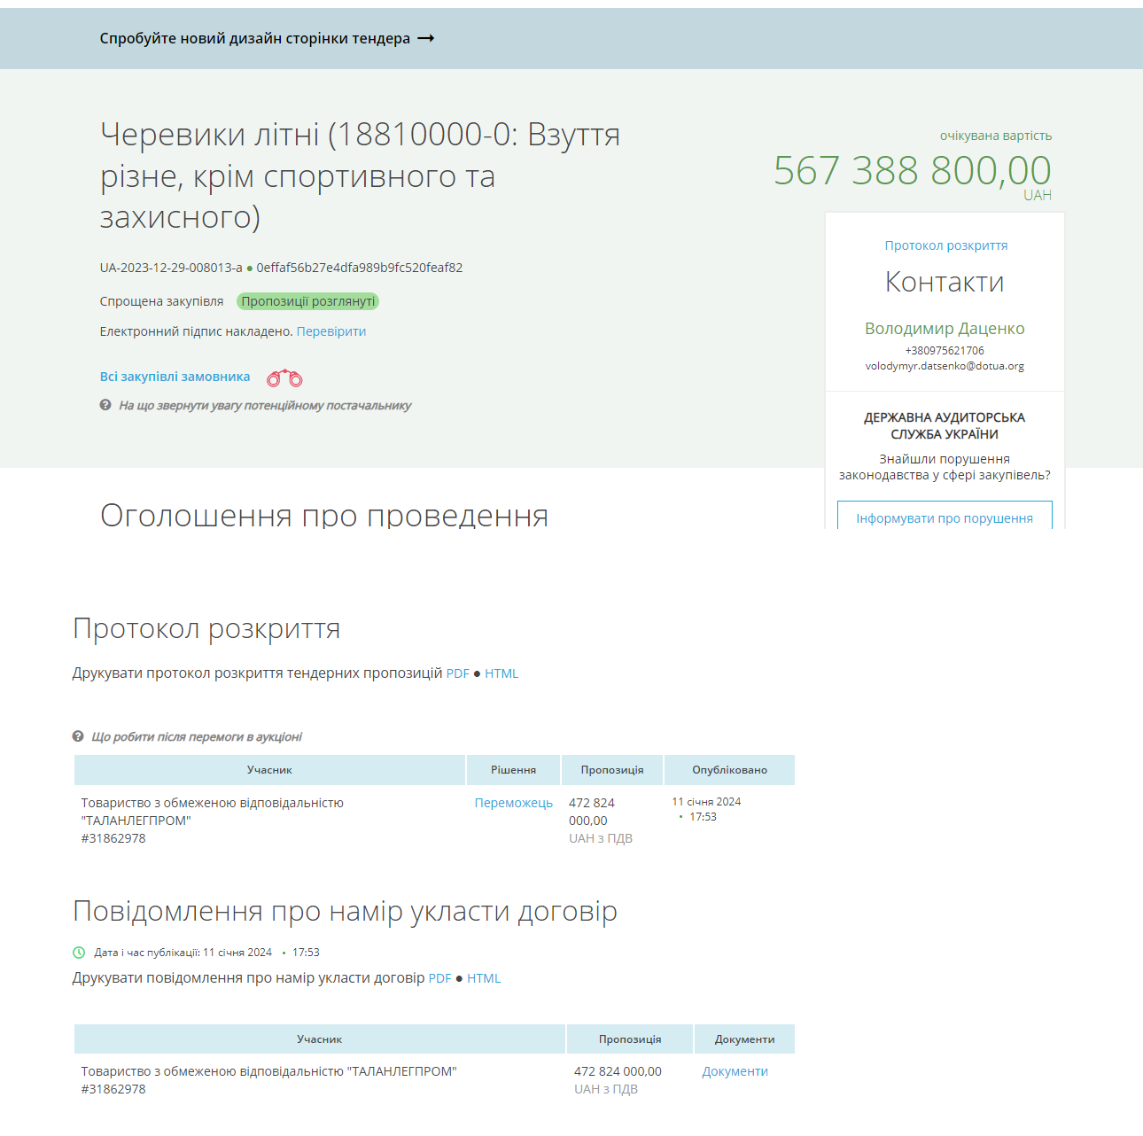Click the expected value 567 388 800,00
Screen dimensions: 1143x1136
[912, 170]
